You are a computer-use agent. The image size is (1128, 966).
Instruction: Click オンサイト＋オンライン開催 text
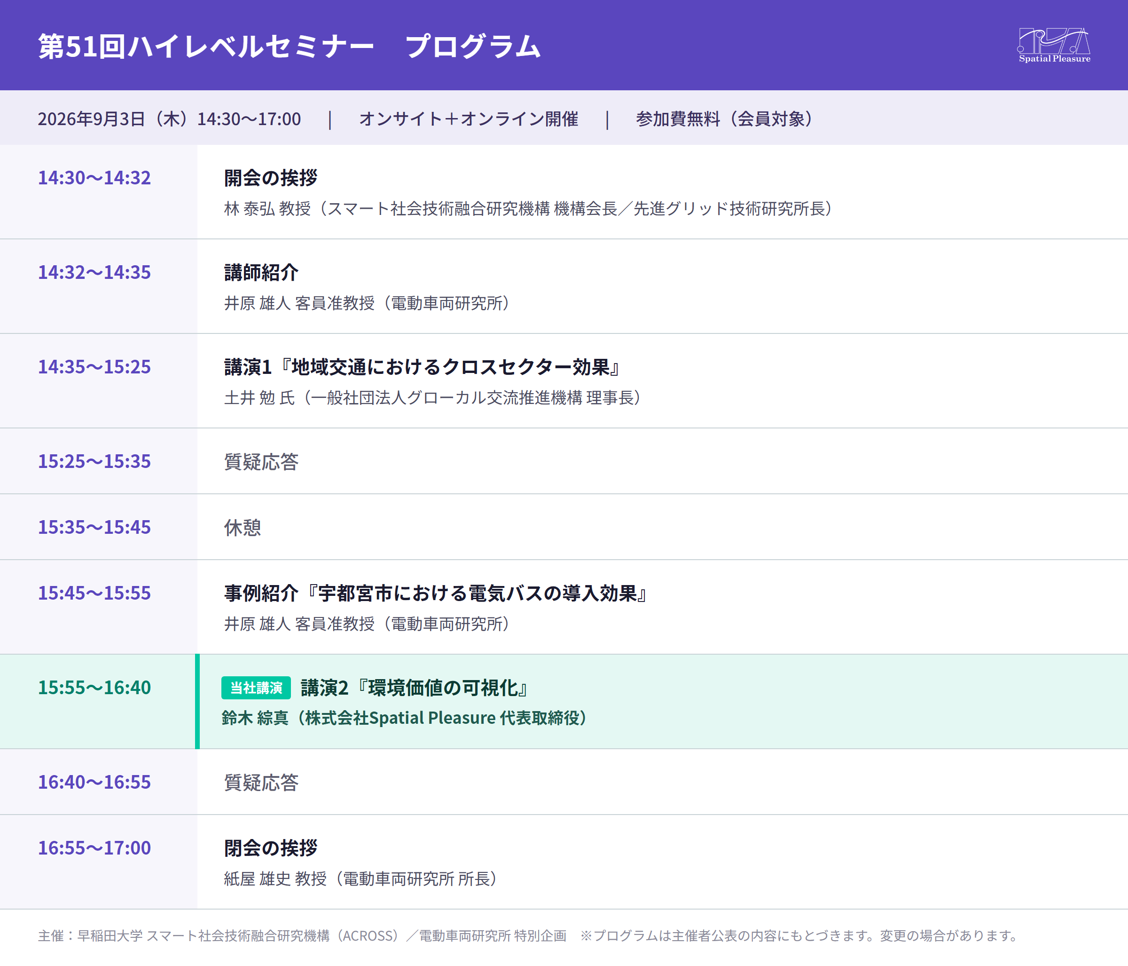click(x=469, y=119)
